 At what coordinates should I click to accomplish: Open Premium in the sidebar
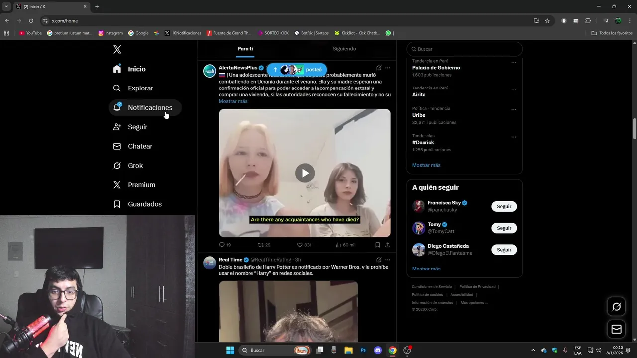point(135,185)
